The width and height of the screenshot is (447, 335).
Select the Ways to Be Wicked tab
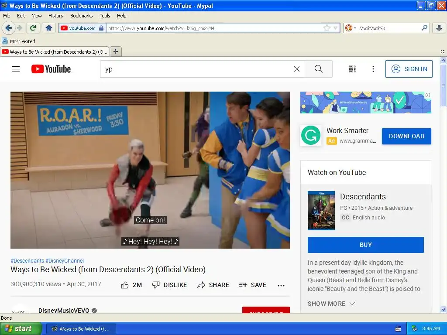coord(55,51)
